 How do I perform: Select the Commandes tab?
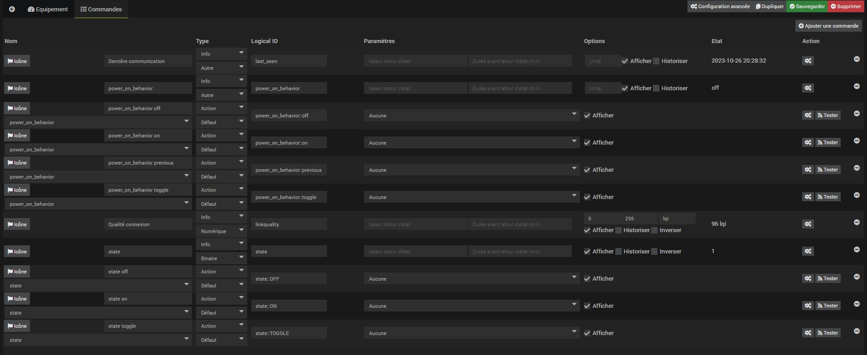101,9
